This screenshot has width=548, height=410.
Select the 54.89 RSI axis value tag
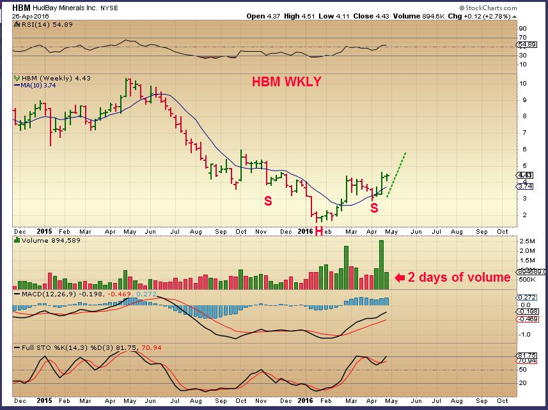[525, 45]
